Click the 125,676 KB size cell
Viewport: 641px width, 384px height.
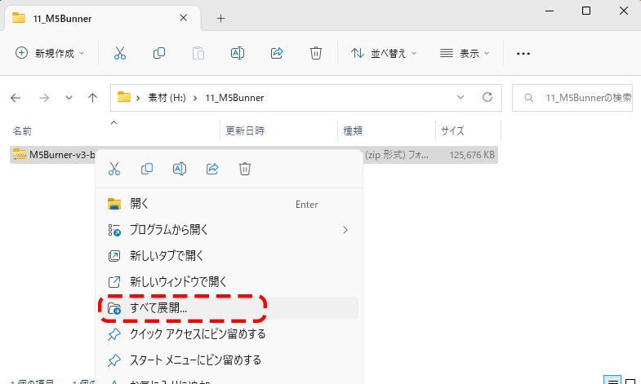click(472, 155)
